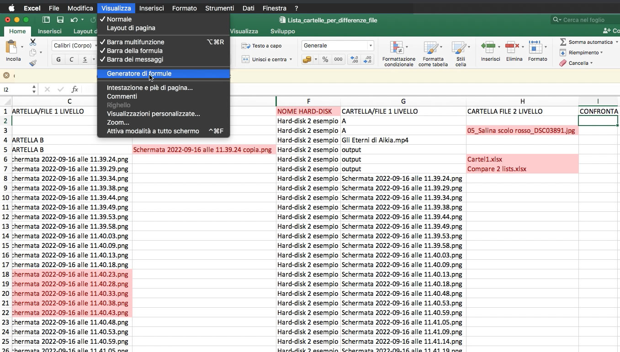Image resolution: width=620 pixels, height=352 pixels.
Task: Click the Incolla paste clipboard icon
Action: coord(11,47)
